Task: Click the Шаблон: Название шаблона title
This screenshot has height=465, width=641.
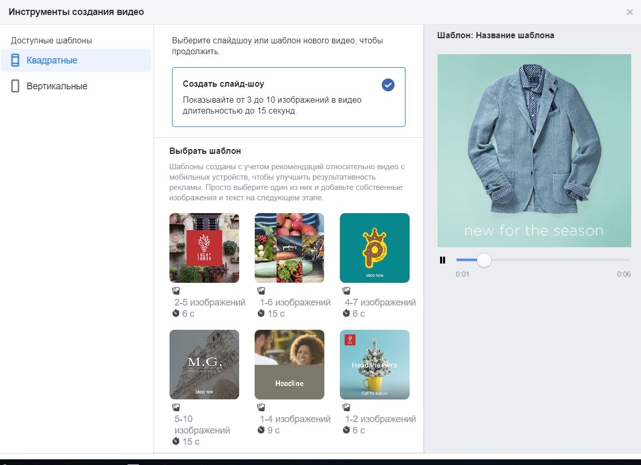Action: point(496,36)
